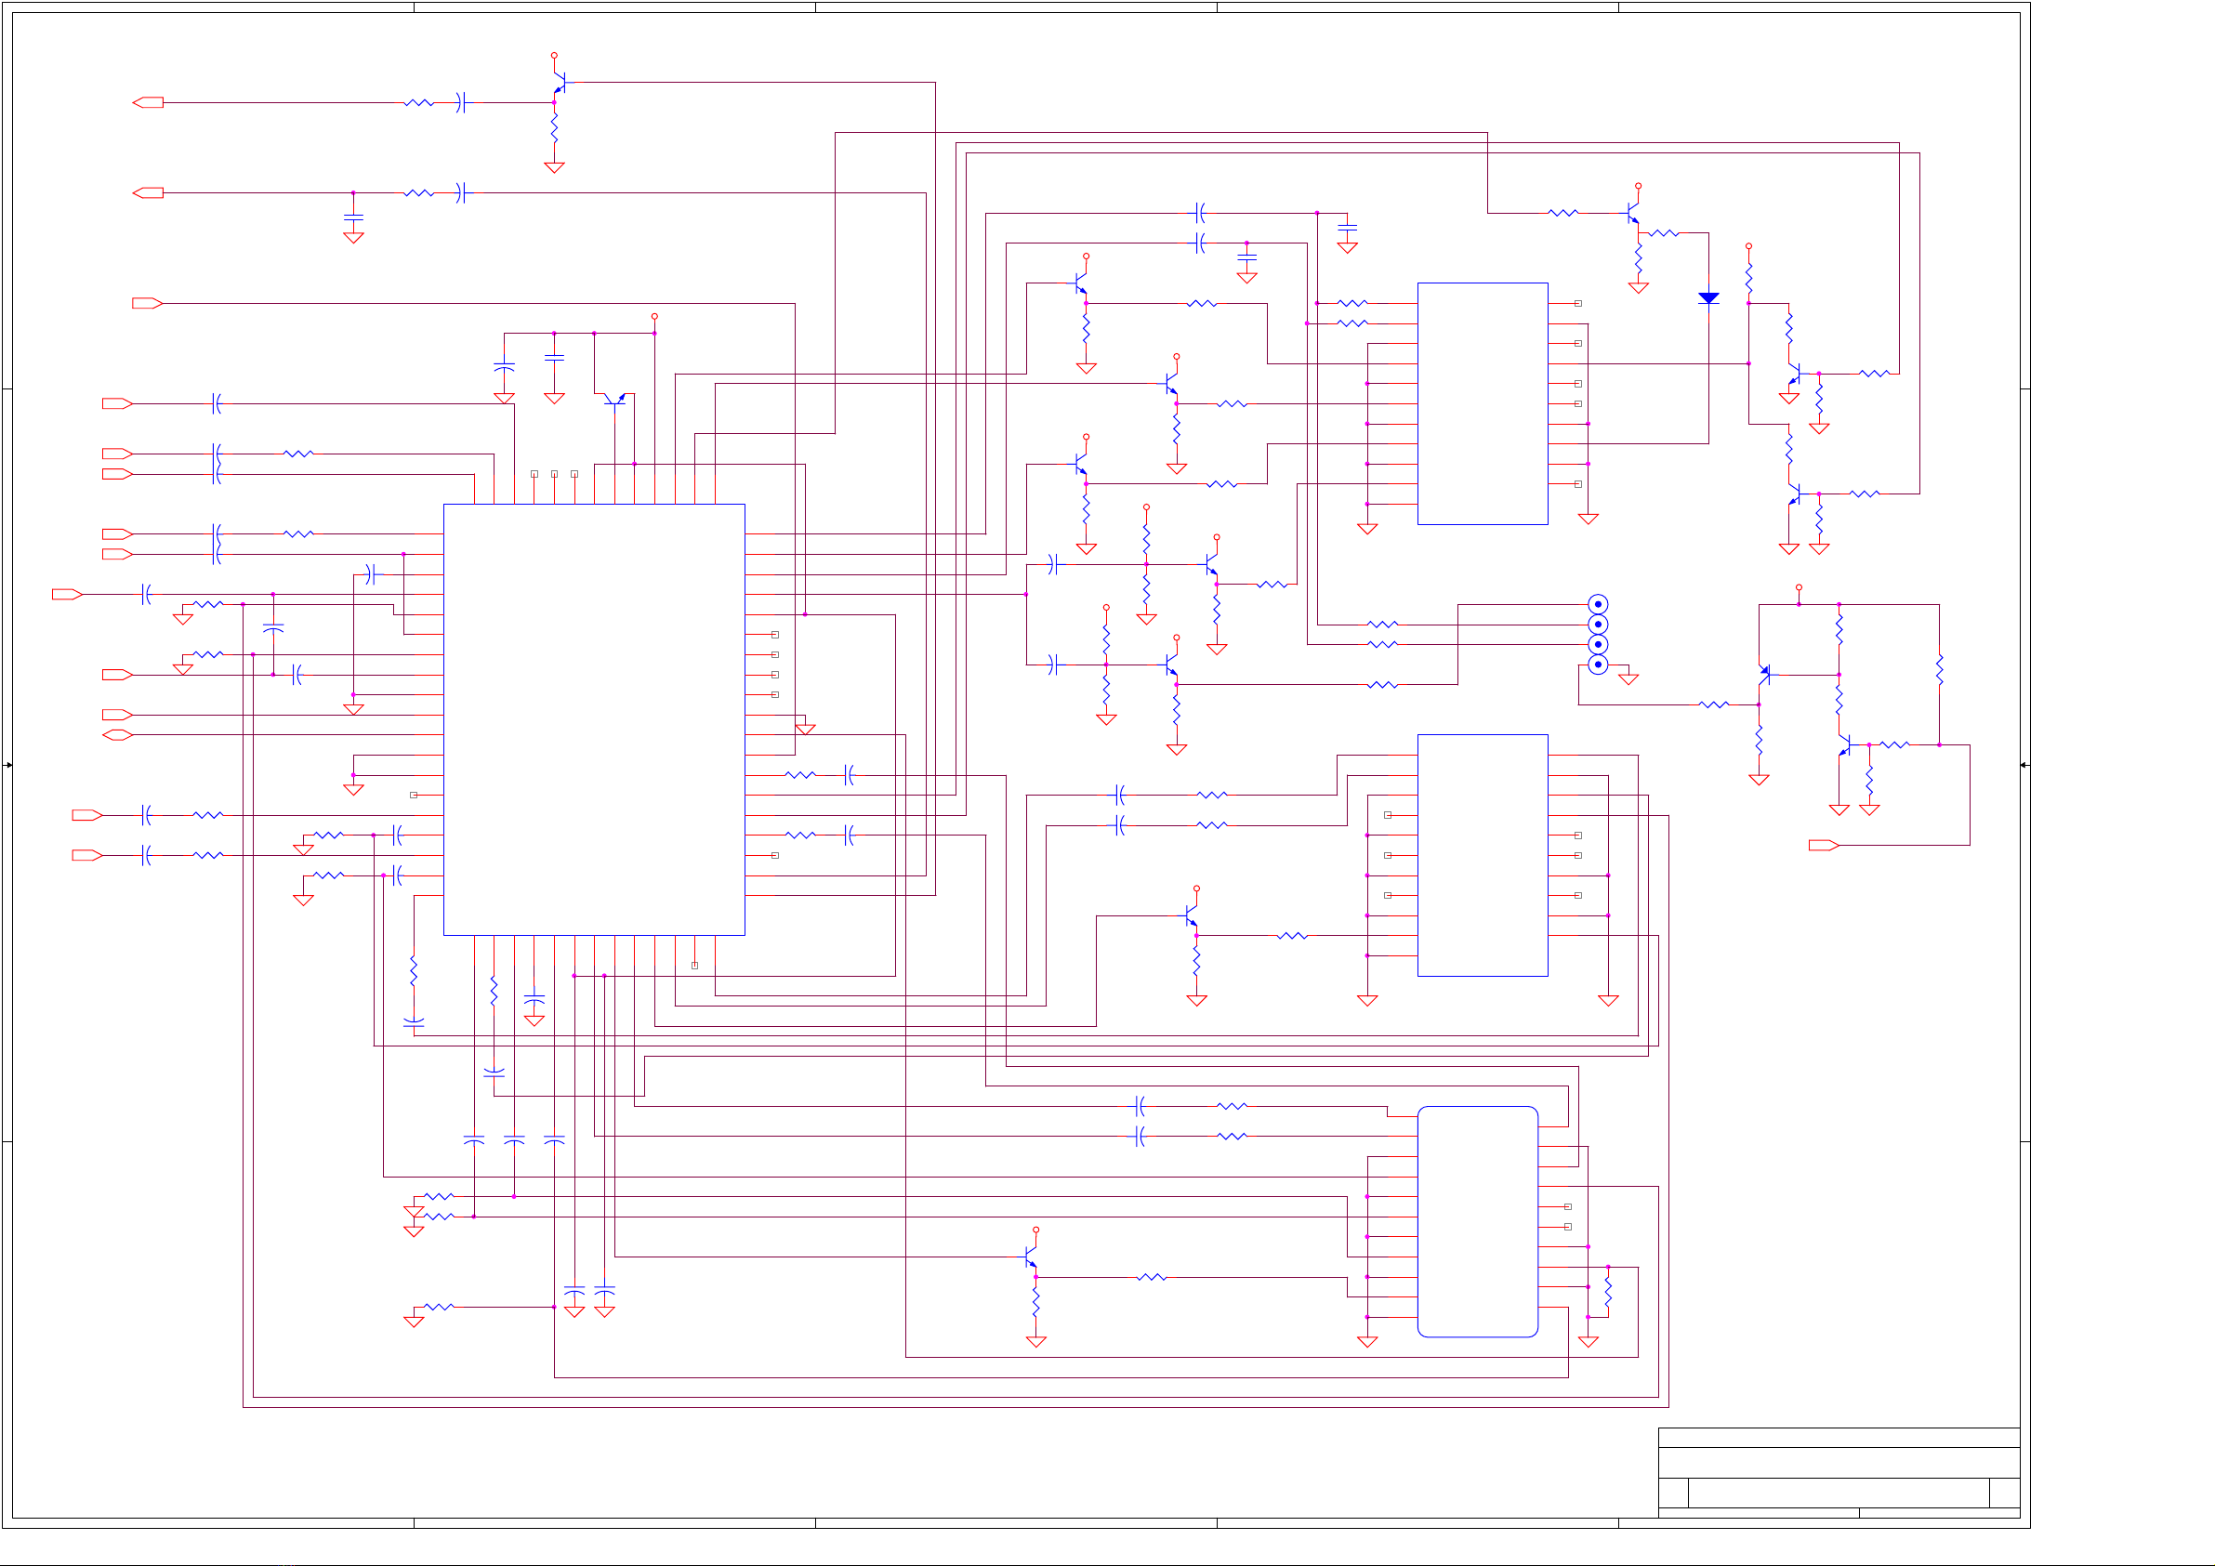Select the top circle of the four-pin connector

[x=1598, y=604]
